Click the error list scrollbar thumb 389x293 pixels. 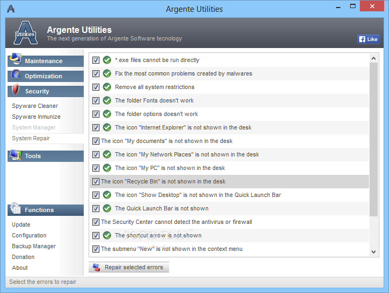(374, 139)
